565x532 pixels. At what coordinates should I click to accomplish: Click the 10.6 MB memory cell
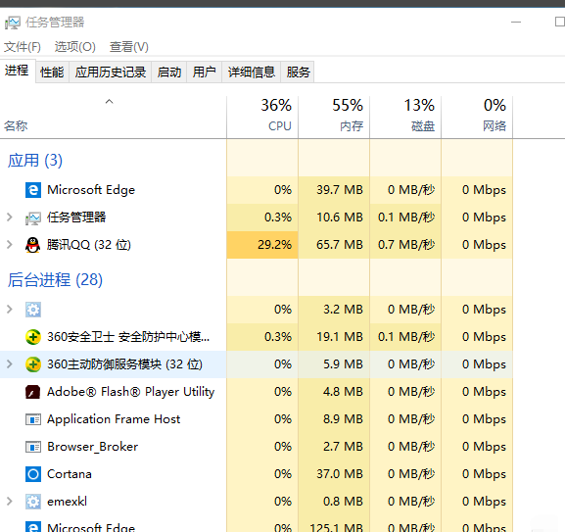tap(334, 218)
